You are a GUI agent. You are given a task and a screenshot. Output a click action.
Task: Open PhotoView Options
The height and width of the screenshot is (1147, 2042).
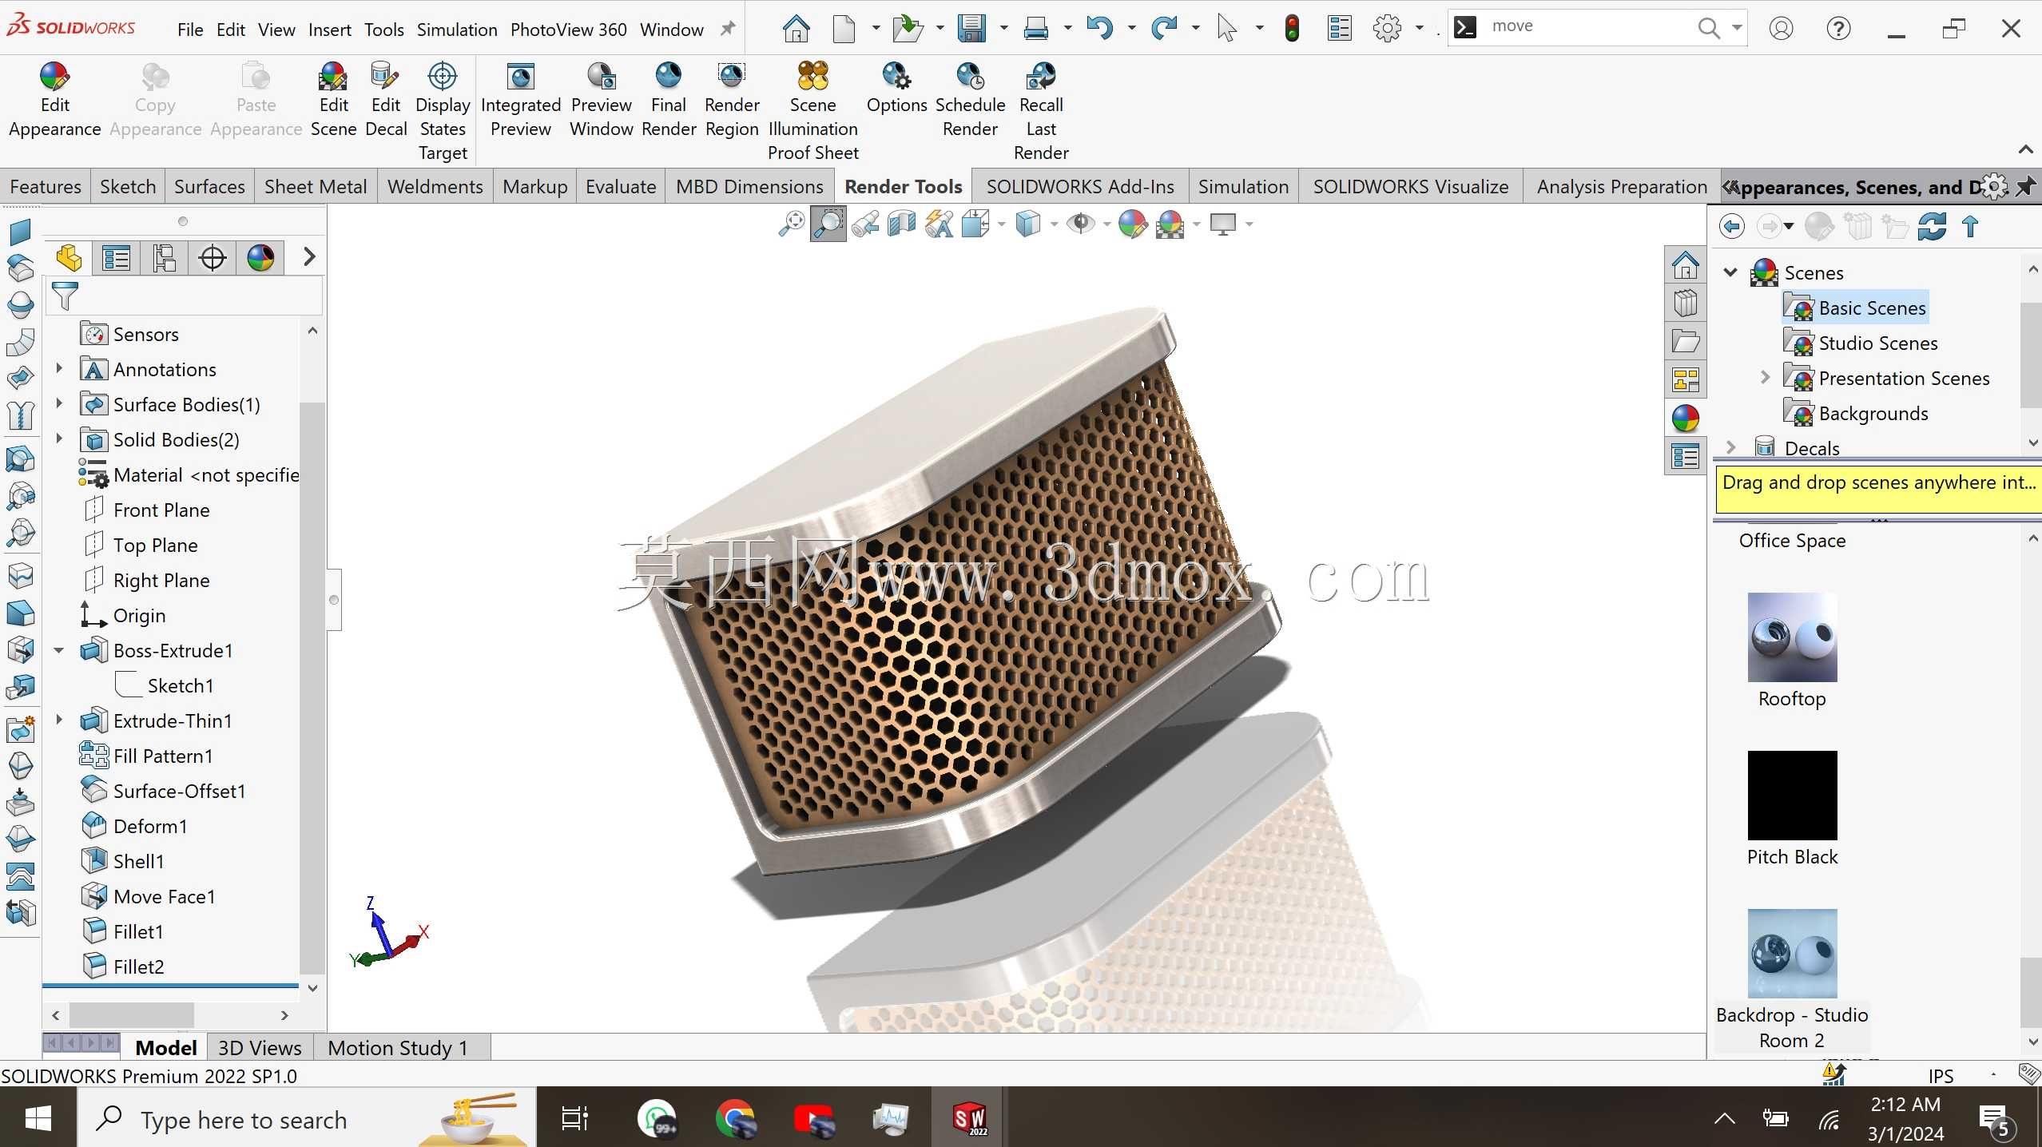click(896, 88)
